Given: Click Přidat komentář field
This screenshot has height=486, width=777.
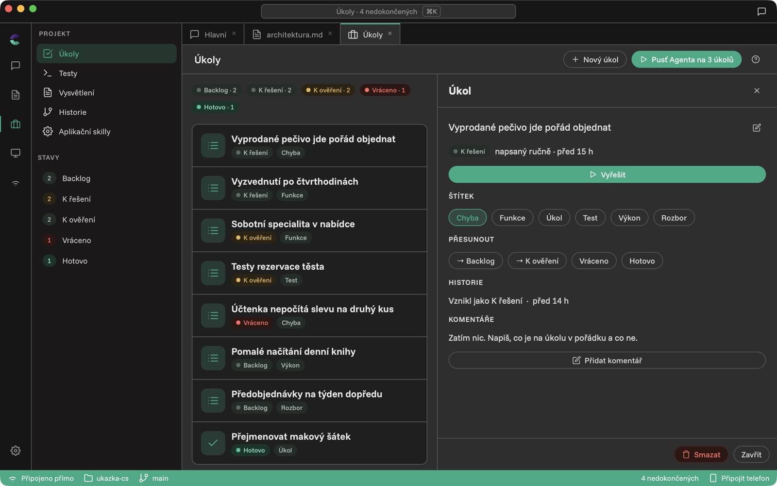Looking at the screenshot, I should click(x=607, y=360).
